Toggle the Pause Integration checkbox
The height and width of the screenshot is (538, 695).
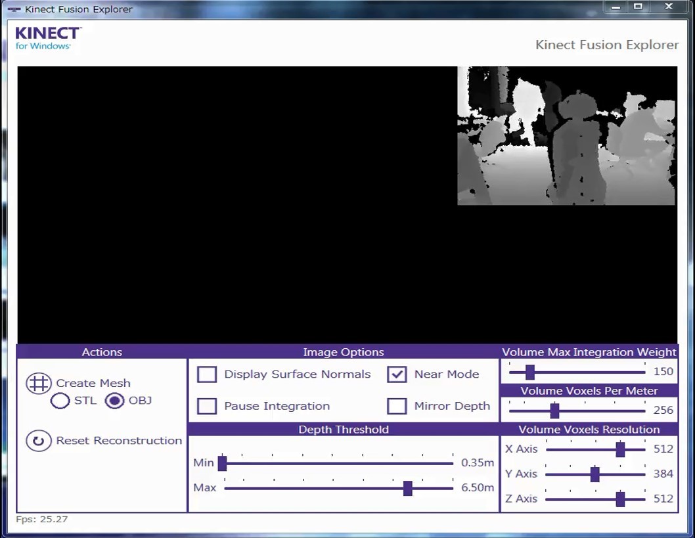tap(207, 406)
